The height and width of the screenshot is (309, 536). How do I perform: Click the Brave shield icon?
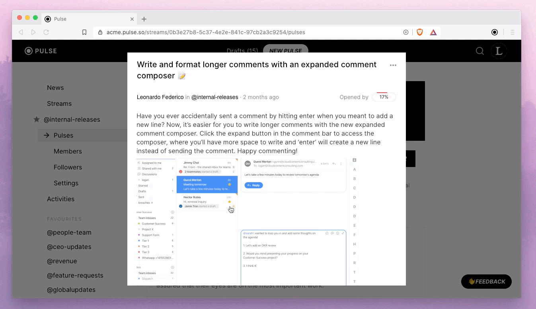click(x=419, y=32)
